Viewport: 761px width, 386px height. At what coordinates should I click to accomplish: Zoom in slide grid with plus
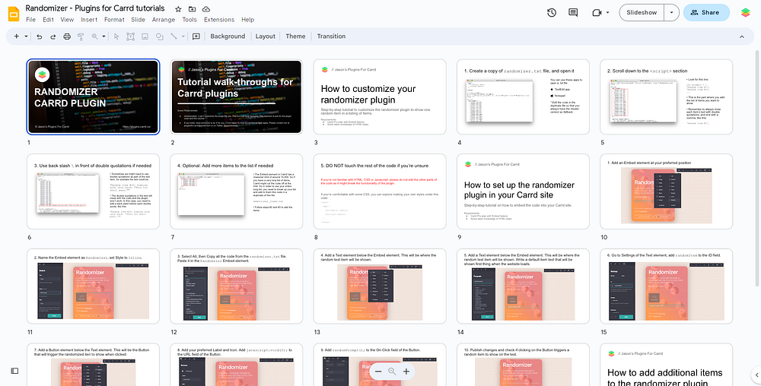[406, 372]
